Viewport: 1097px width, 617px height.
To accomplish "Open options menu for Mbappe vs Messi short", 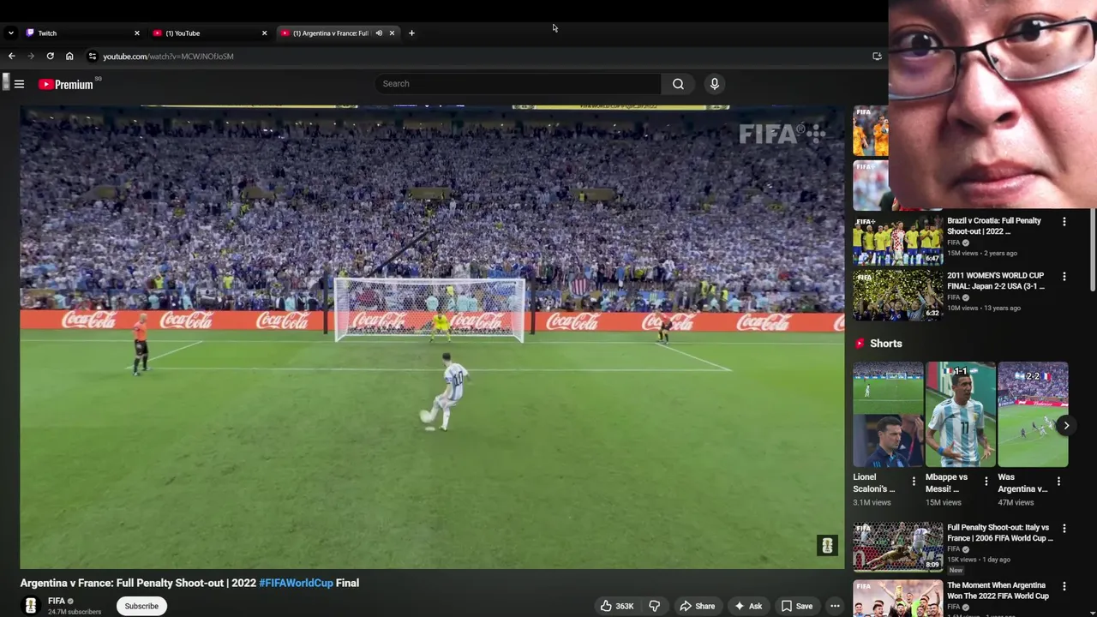I will pos(986,482).
